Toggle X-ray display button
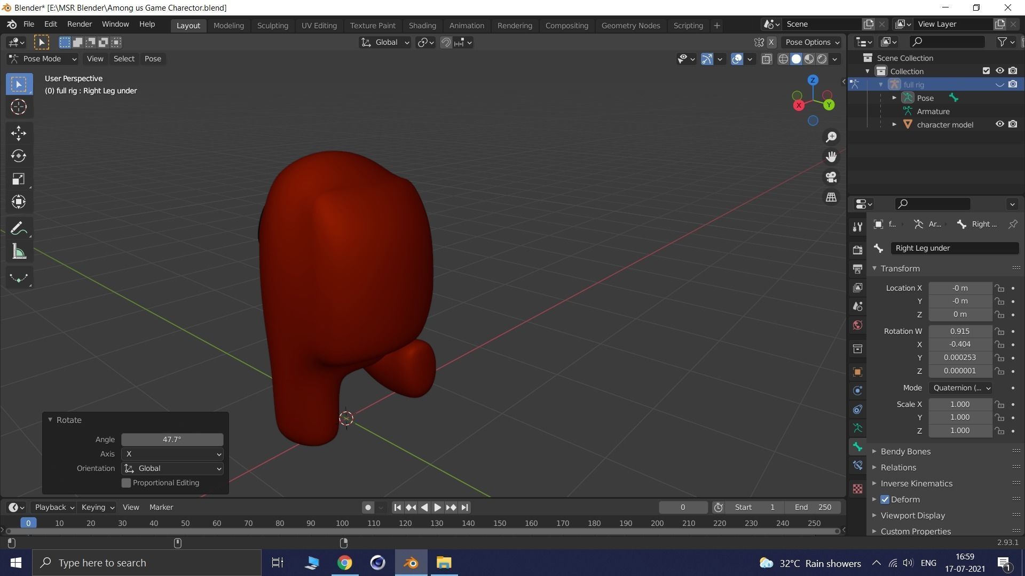The image size is (1025, 576). click(767, 59)
